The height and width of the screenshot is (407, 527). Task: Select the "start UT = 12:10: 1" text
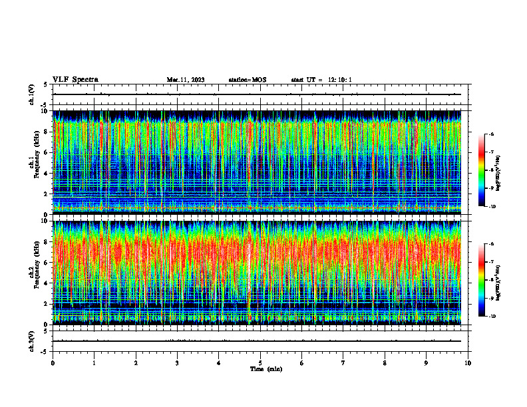coord(321,80)
